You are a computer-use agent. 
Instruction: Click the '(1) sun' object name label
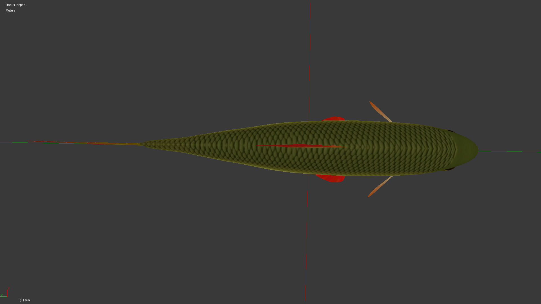(25, 300)
